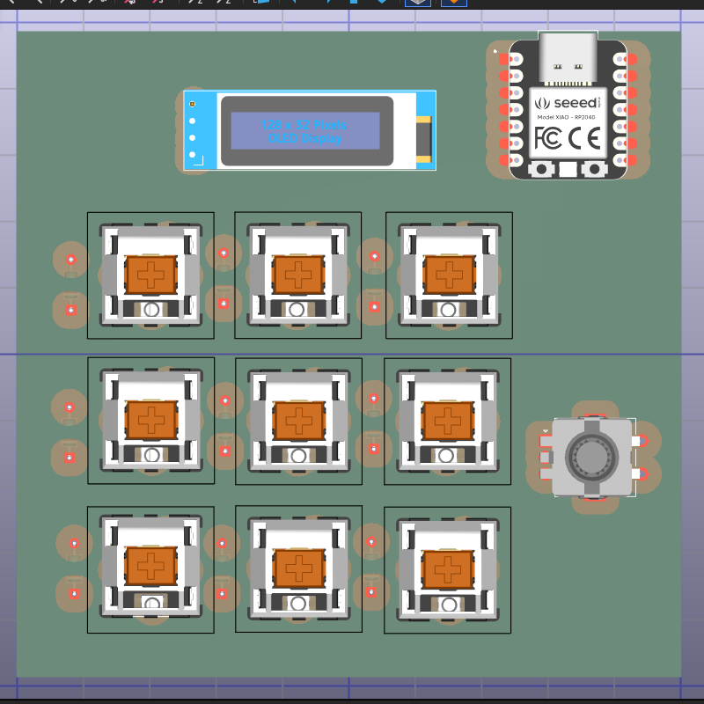This screenshot has height=704, width=704.
Task: Click the left tactile button on the XIAO
Action: [x=541, y=169]
